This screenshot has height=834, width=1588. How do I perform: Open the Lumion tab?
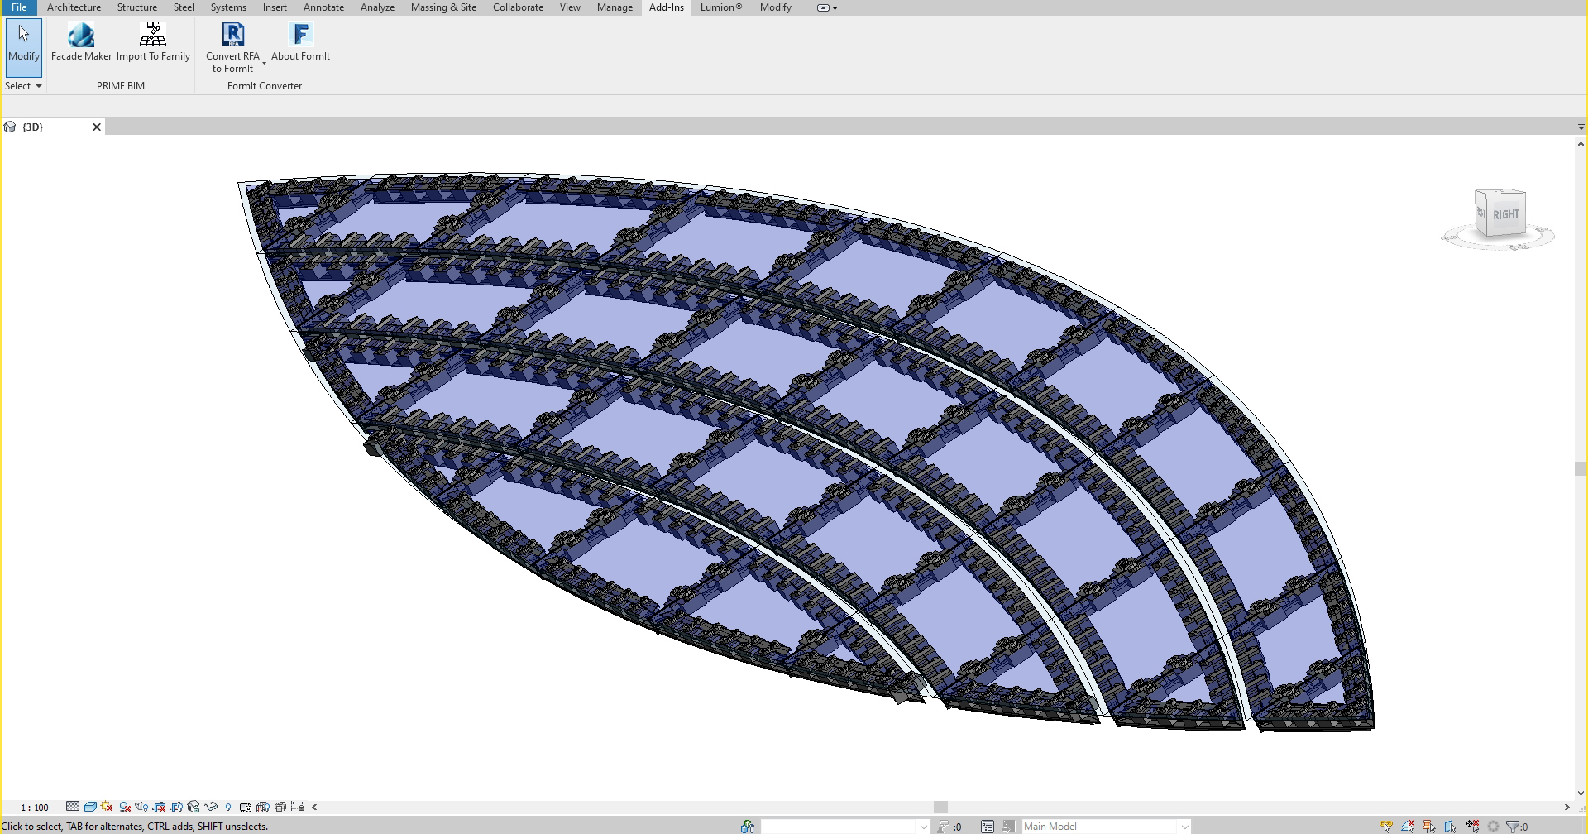721,7
